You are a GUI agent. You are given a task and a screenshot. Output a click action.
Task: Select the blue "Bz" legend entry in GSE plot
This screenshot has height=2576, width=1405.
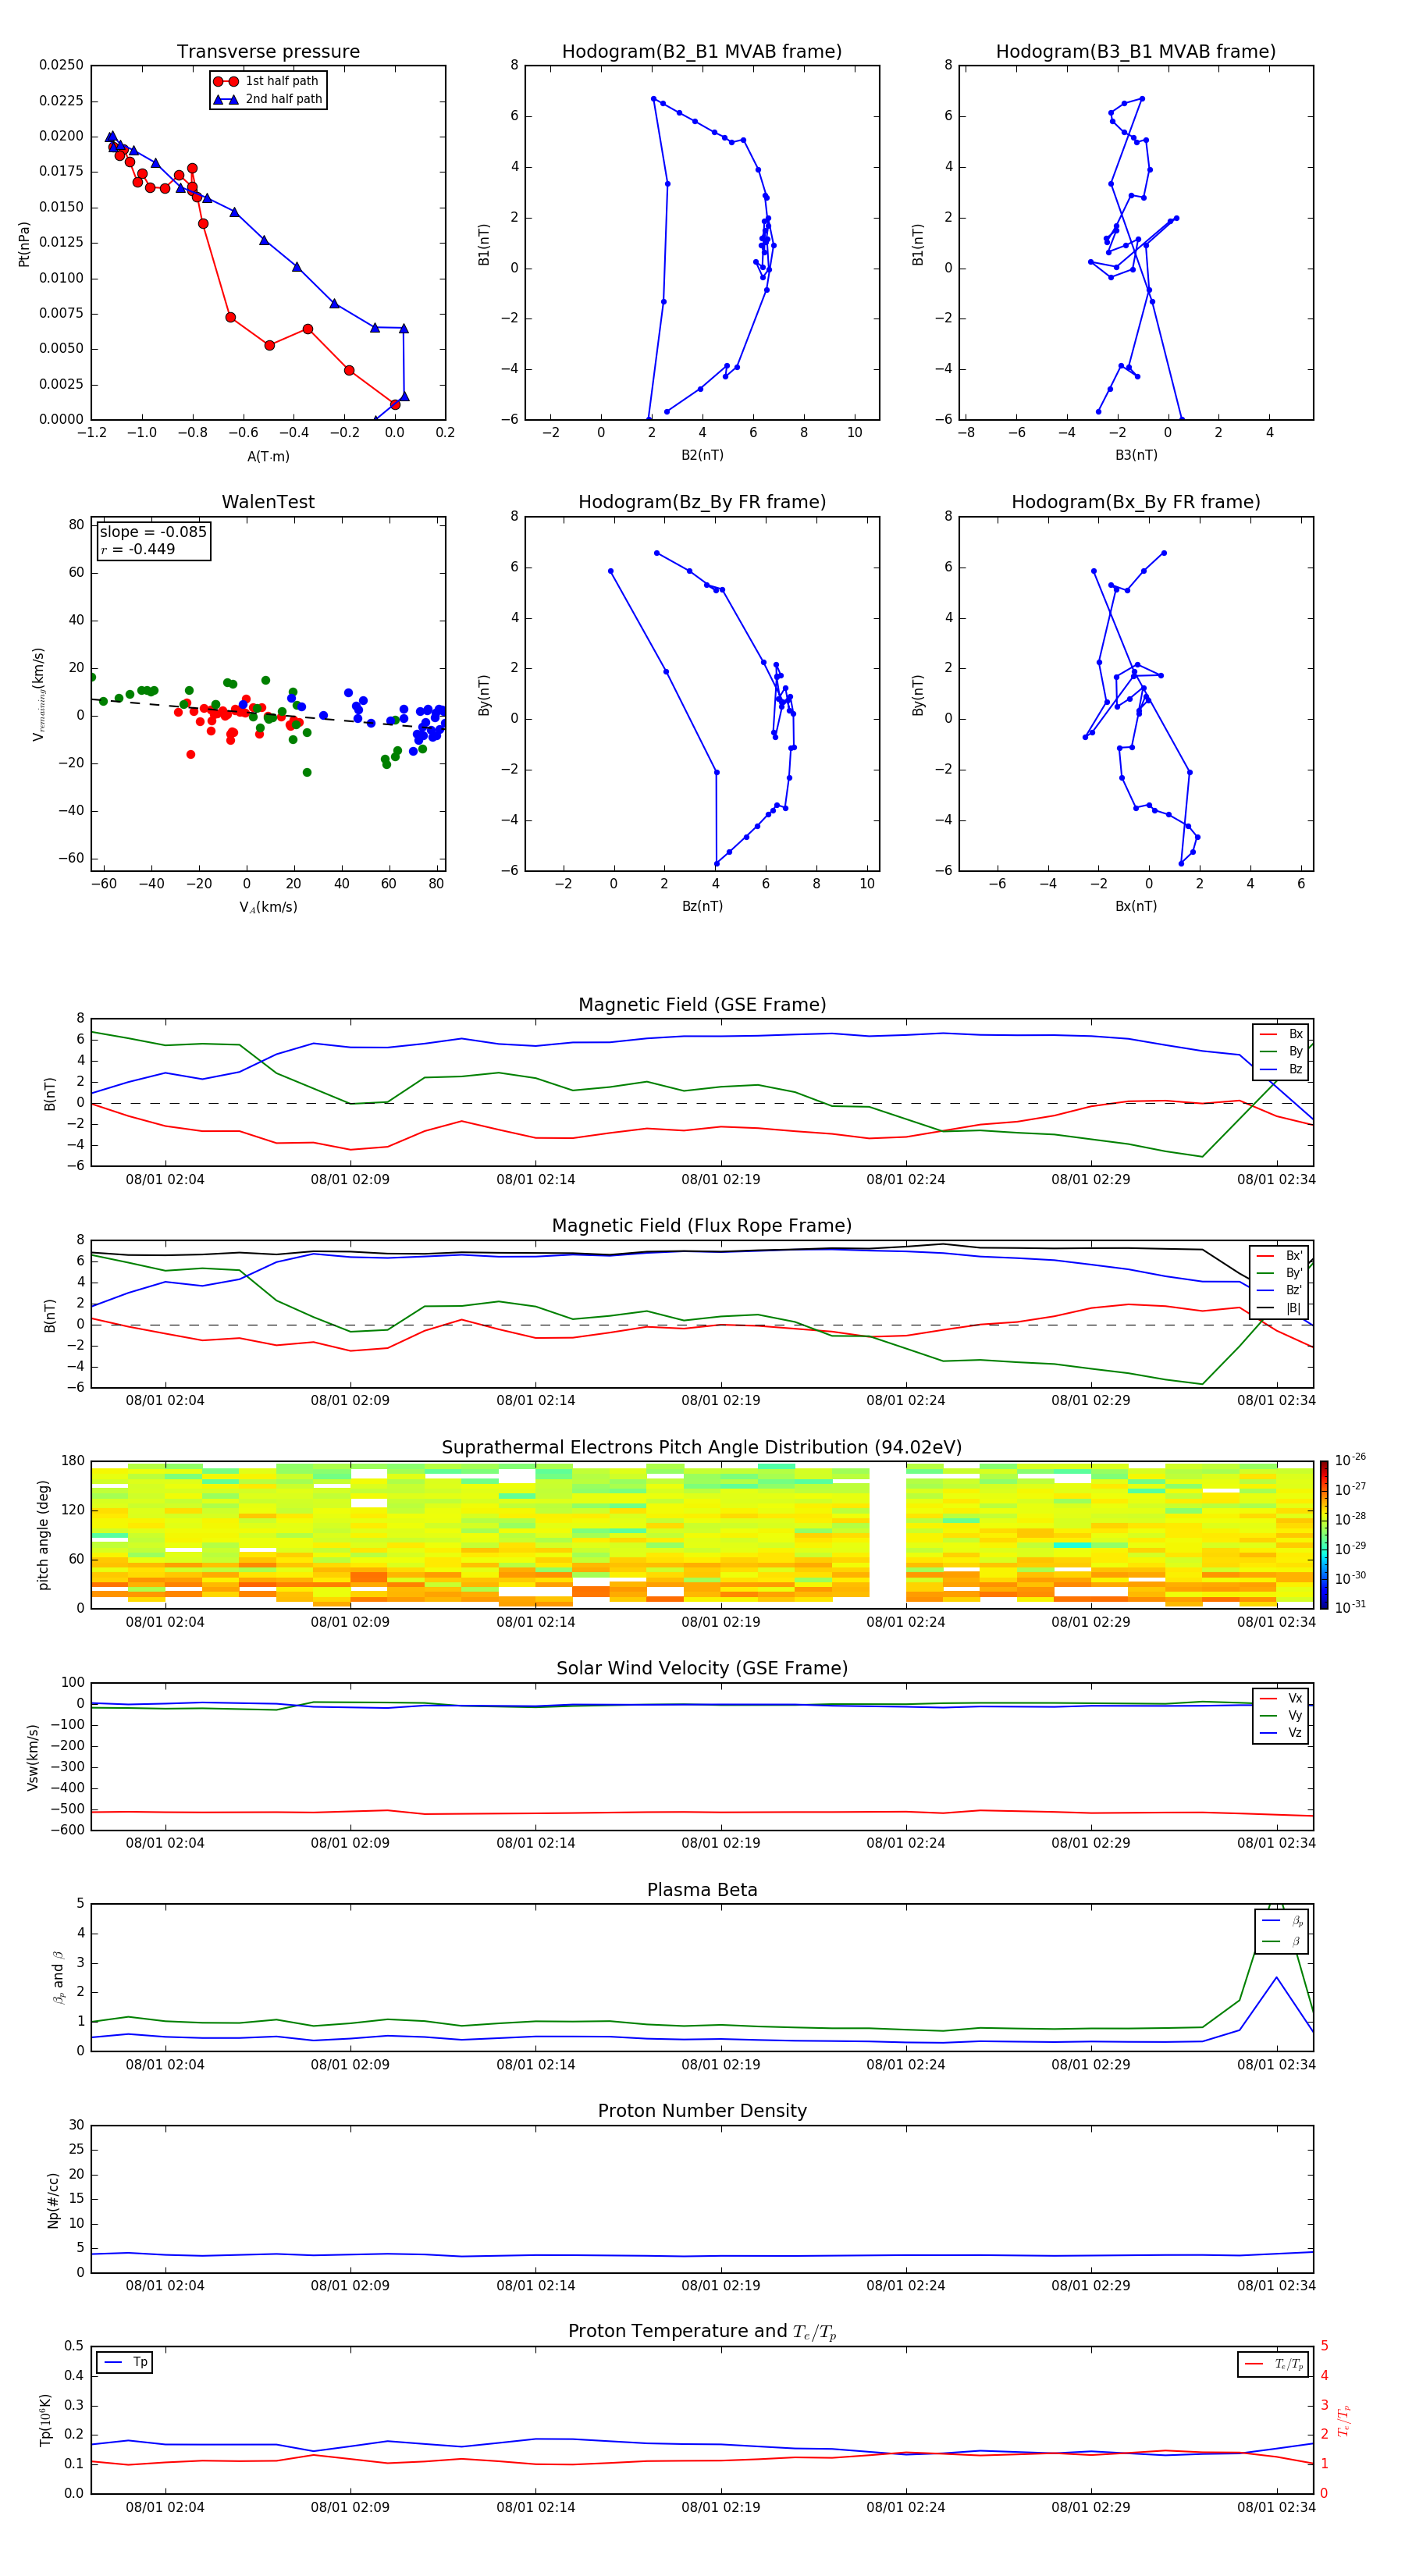point(1281,1070)
